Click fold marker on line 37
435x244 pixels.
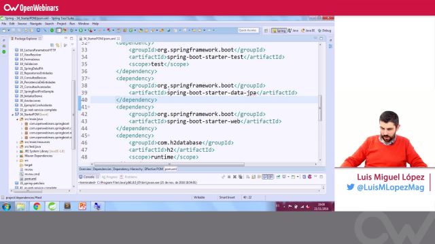[89, 79]
